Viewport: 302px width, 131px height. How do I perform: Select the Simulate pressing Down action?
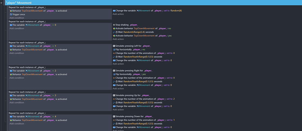click(x=133, y=117)
